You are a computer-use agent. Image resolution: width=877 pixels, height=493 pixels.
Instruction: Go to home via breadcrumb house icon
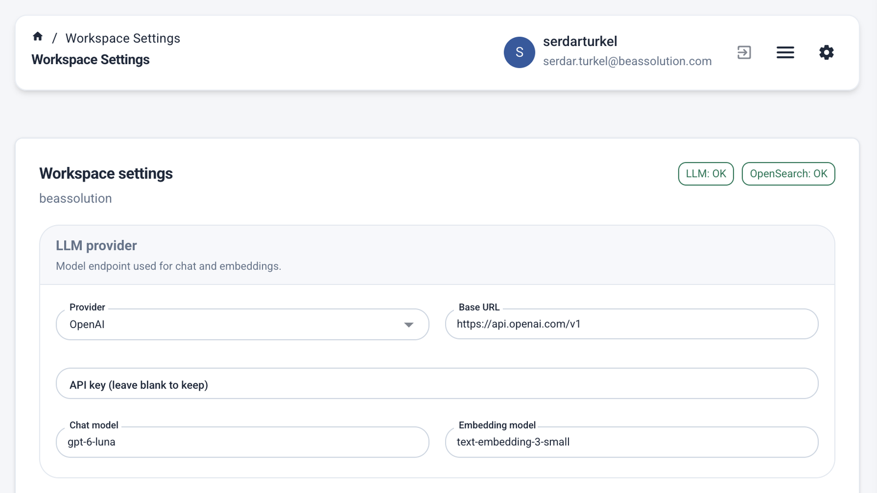pos(37,37)
